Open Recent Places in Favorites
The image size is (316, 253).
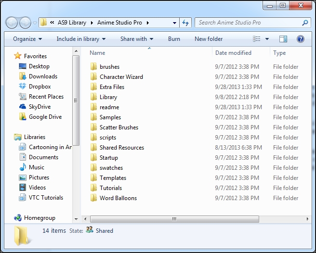tap(41, 97)
